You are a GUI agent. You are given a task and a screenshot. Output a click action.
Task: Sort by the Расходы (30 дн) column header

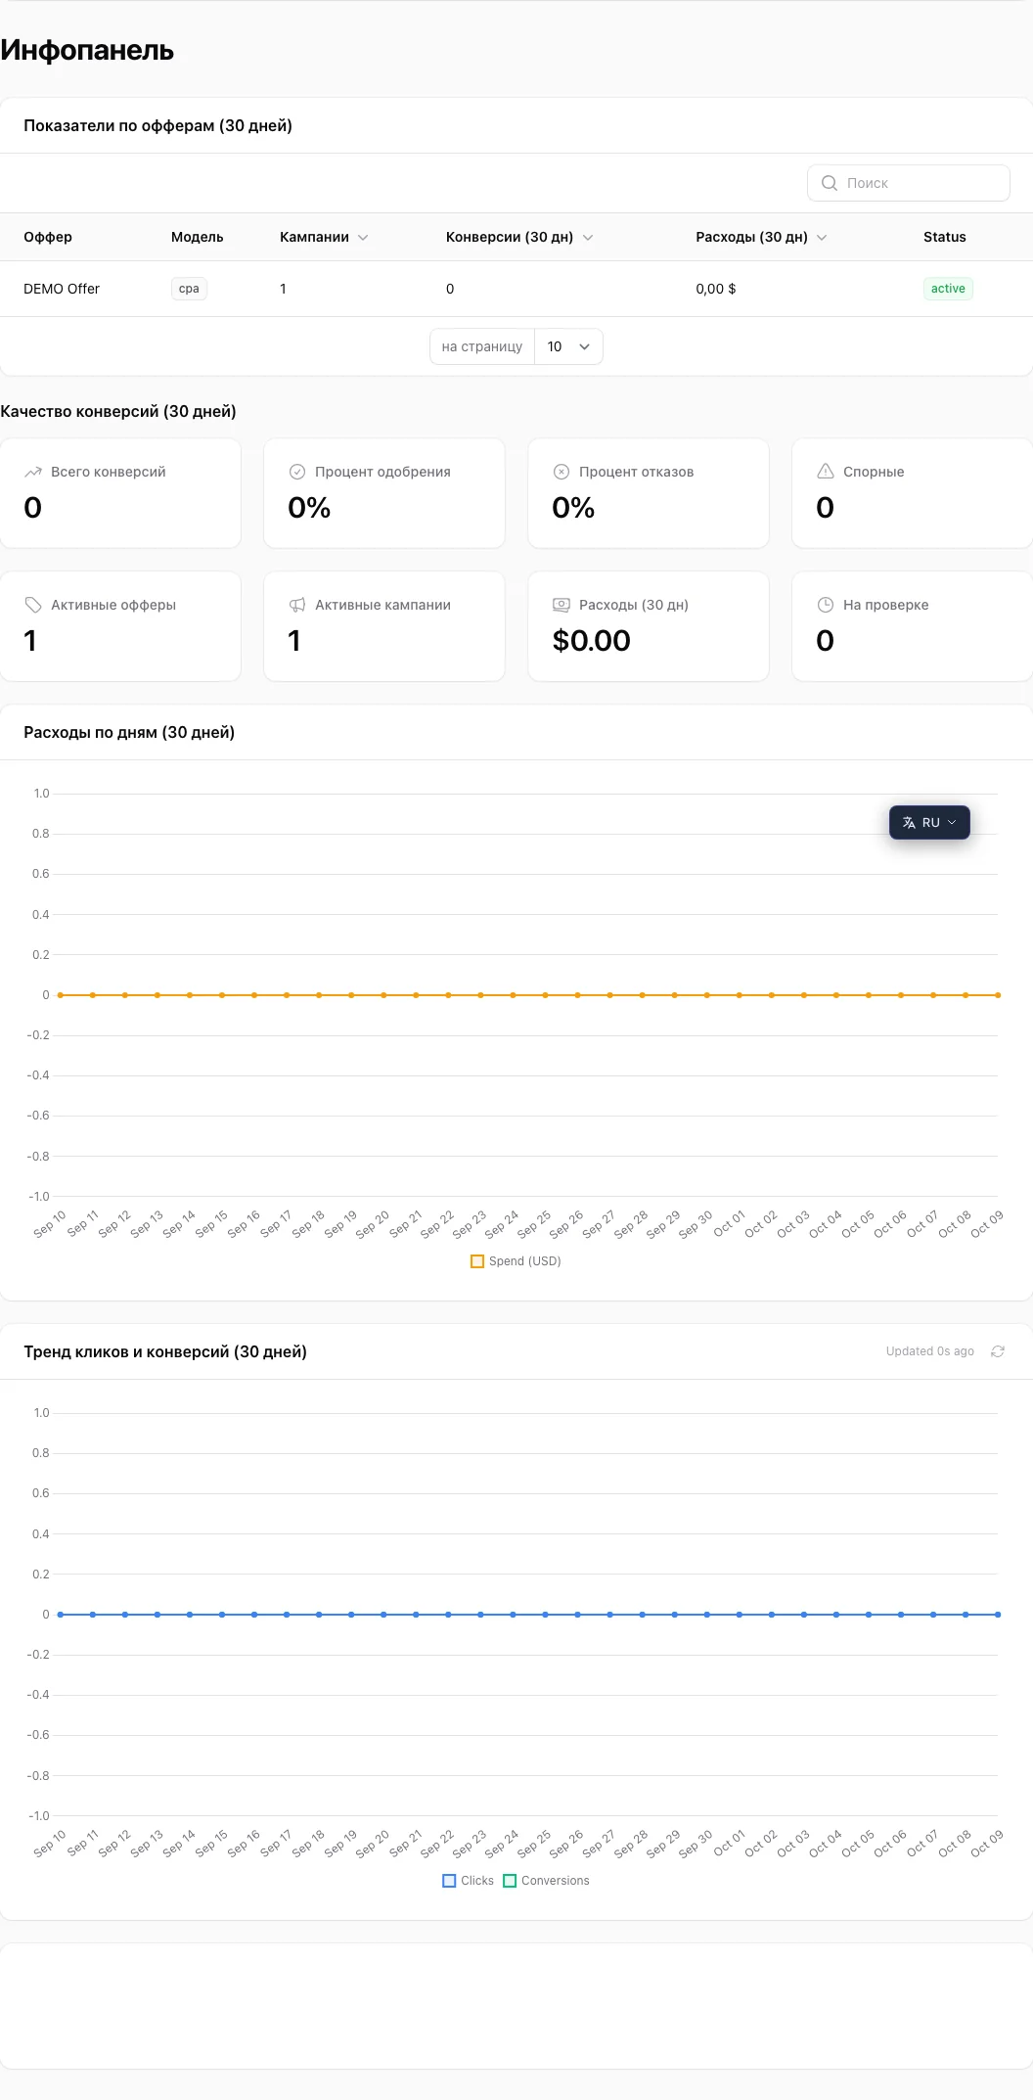(x=761, y=237)
